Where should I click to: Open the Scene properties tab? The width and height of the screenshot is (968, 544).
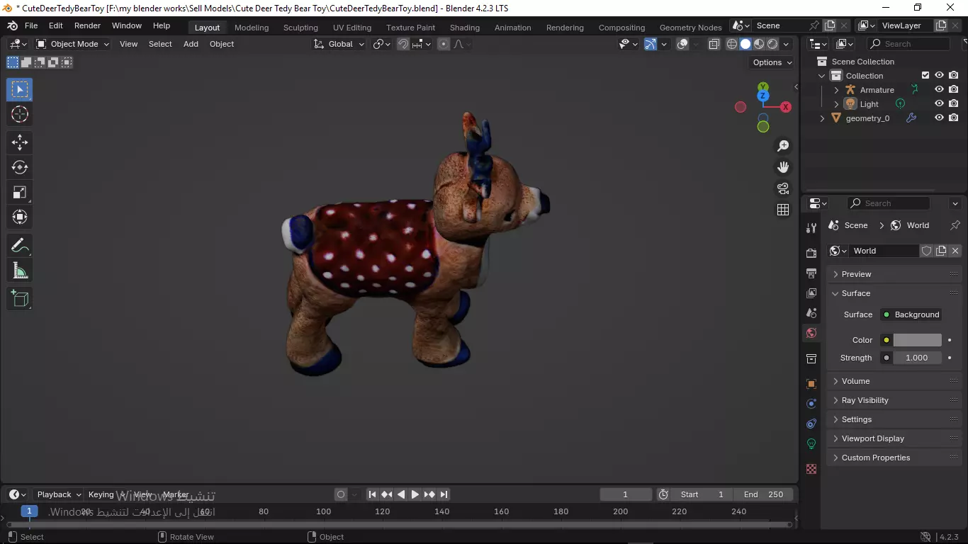811,312
